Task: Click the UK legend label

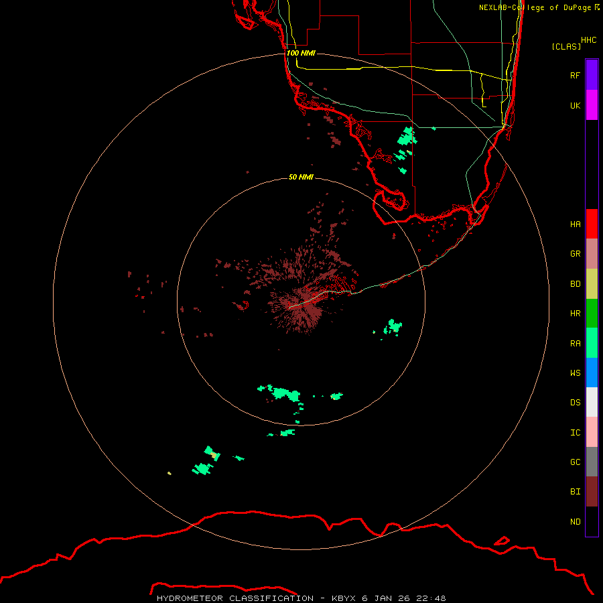Action: coord(575,105)
